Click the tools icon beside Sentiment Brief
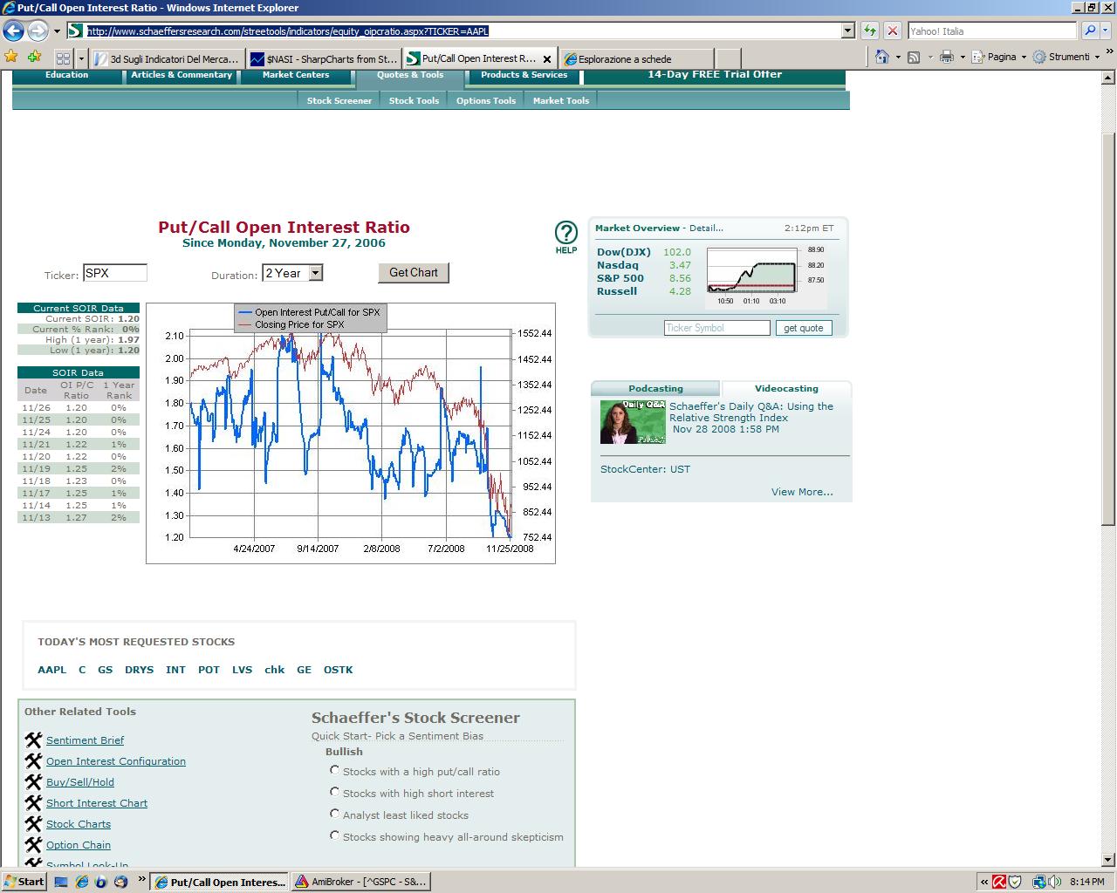Image resolution: width=1117 pixels, height=893 pixels. tap(33, 740)
